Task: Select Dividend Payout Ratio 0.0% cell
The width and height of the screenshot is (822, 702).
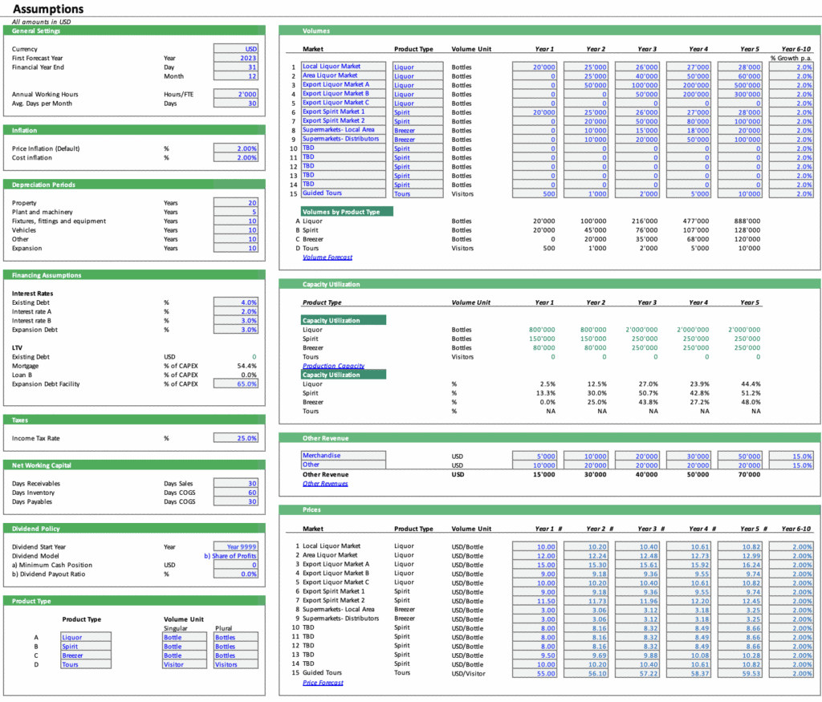Action: 236,574
